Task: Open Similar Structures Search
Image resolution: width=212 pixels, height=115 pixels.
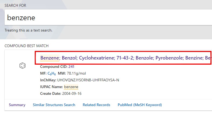Action: pyautogui.click(x=54, y=105)
